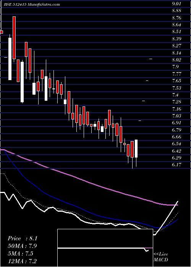The image size is (191, 267).
Task: Click the 6.29 price axis label
Action: click(x=176, y=158)
